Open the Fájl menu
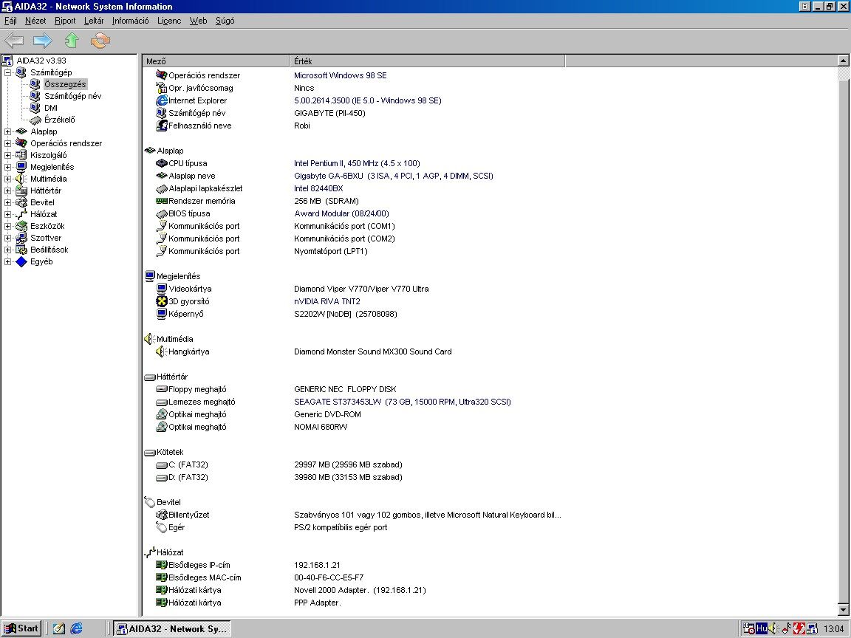The image size is (851, 638). pos(10,21)
